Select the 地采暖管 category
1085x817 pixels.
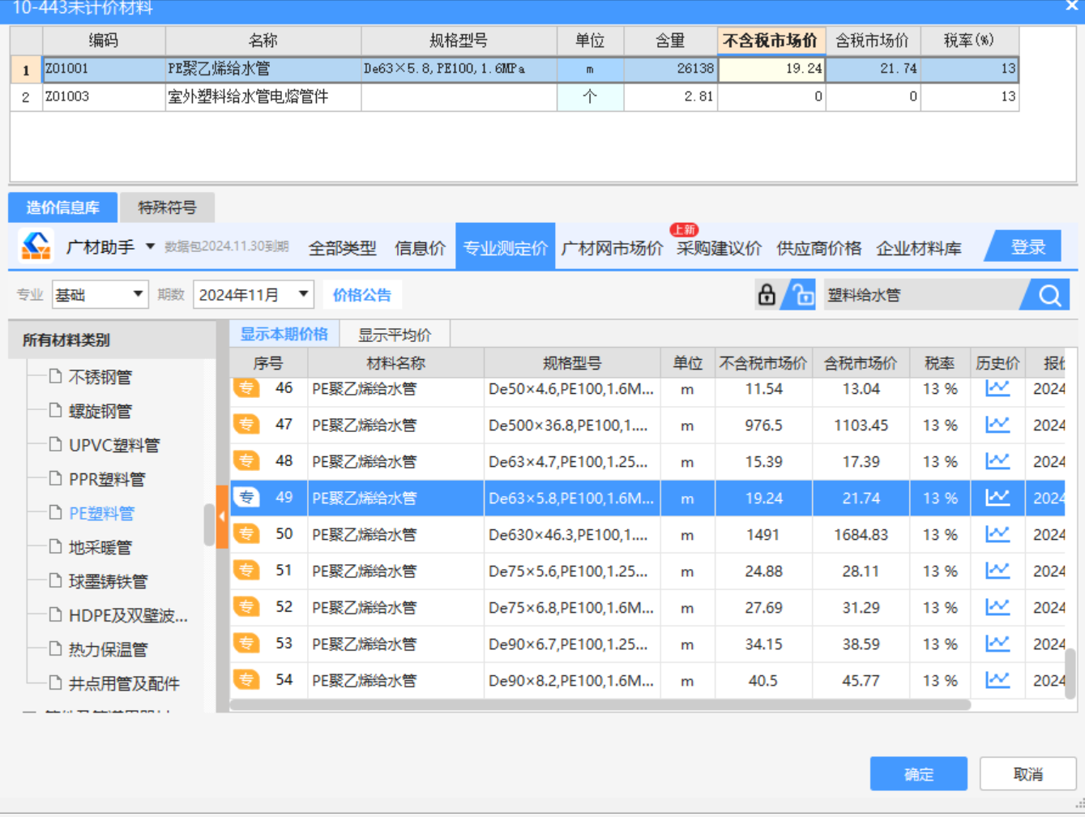(100, 547)
